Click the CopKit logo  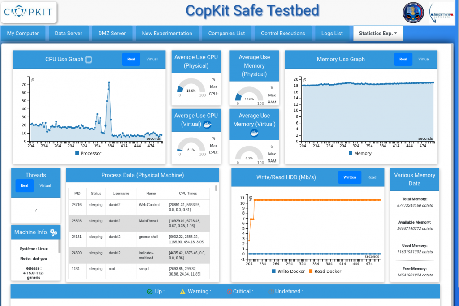tap(29, 12)
